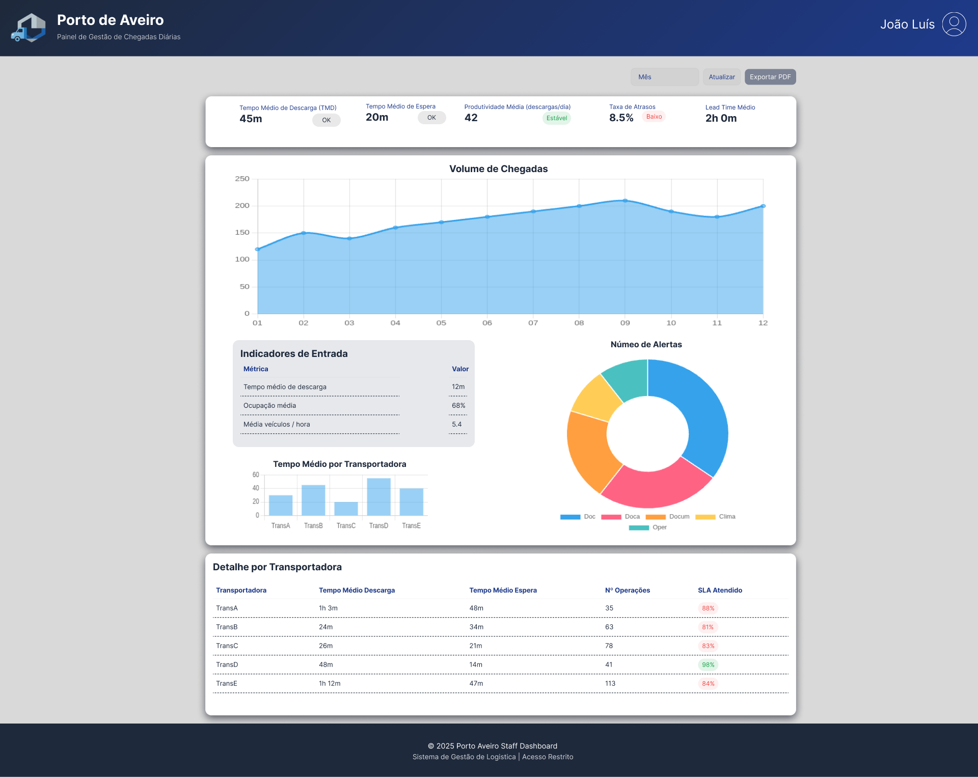Click the OK badge beside Tempo Médio de Descarga
978x777 pixels.
point(327,120)
